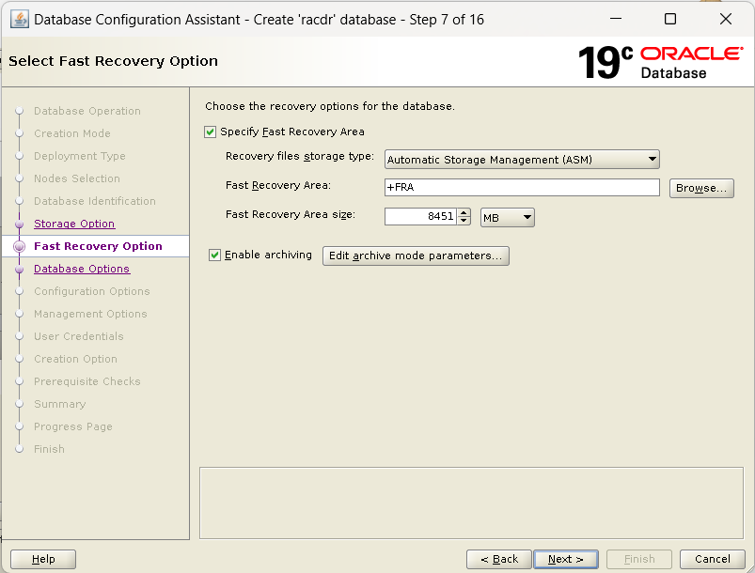Open the Database Options step link
The height and width of the screenshot is (573, 755).
pyautogui.click(x=82, y=269)
